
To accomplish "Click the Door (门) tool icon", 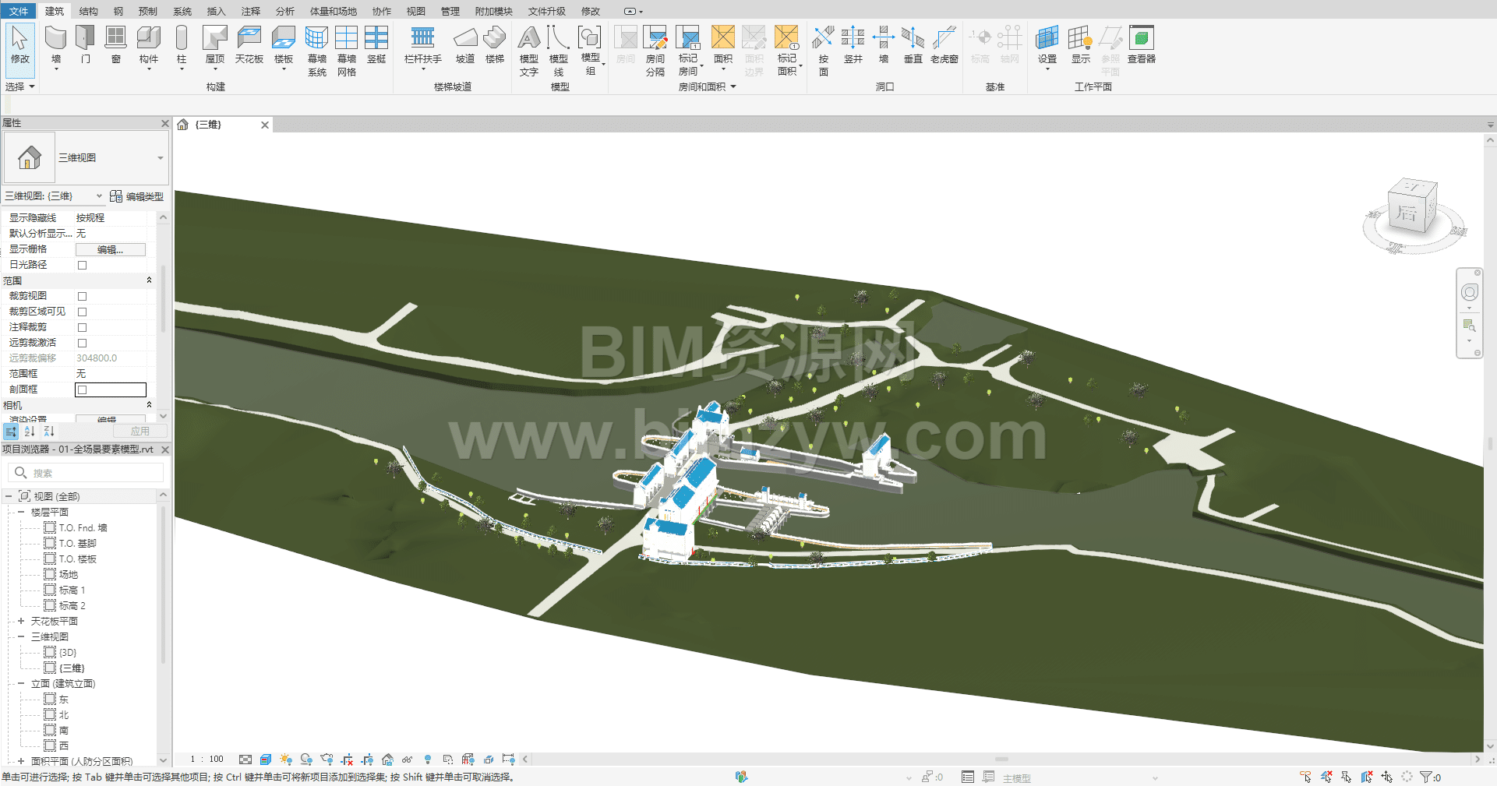I will pos(85,44).
